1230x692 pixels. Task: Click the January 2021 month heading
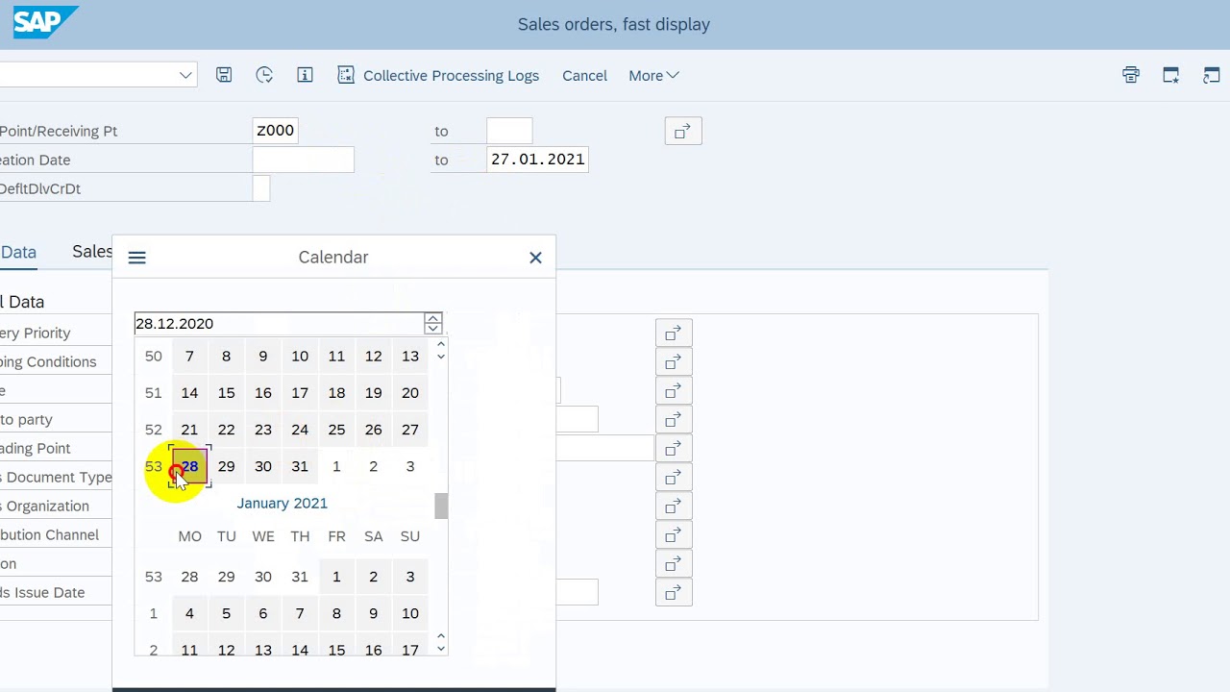click(x=283, y=503)
